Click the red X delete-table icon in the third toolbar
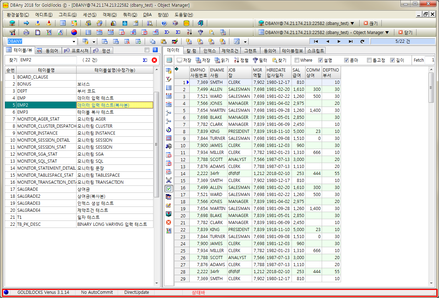 coord(127,41)
